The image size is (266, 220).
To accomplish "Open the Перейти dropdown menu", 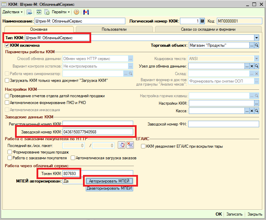I will tap(61, 12).
